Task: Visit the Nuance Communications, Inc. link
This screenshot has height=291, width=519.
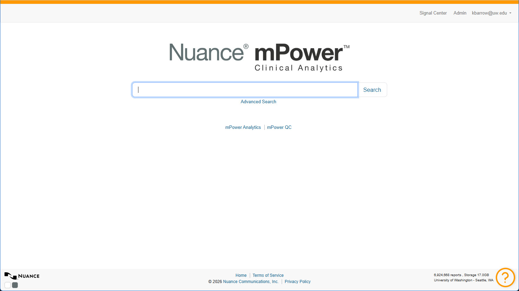Action: tap(251, 282)
